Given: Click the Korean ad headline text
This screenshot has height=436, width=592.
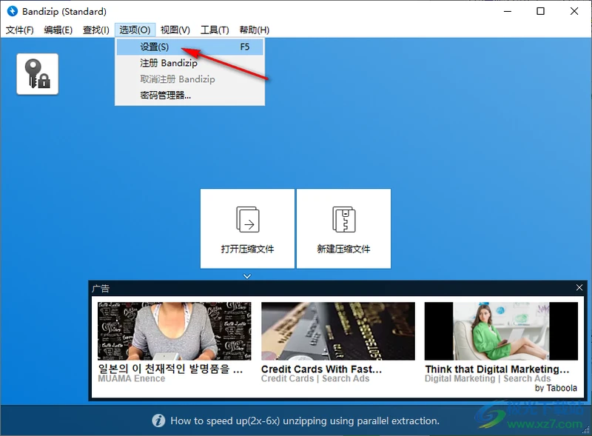Looking at the screenshot, I should (170, 369).
